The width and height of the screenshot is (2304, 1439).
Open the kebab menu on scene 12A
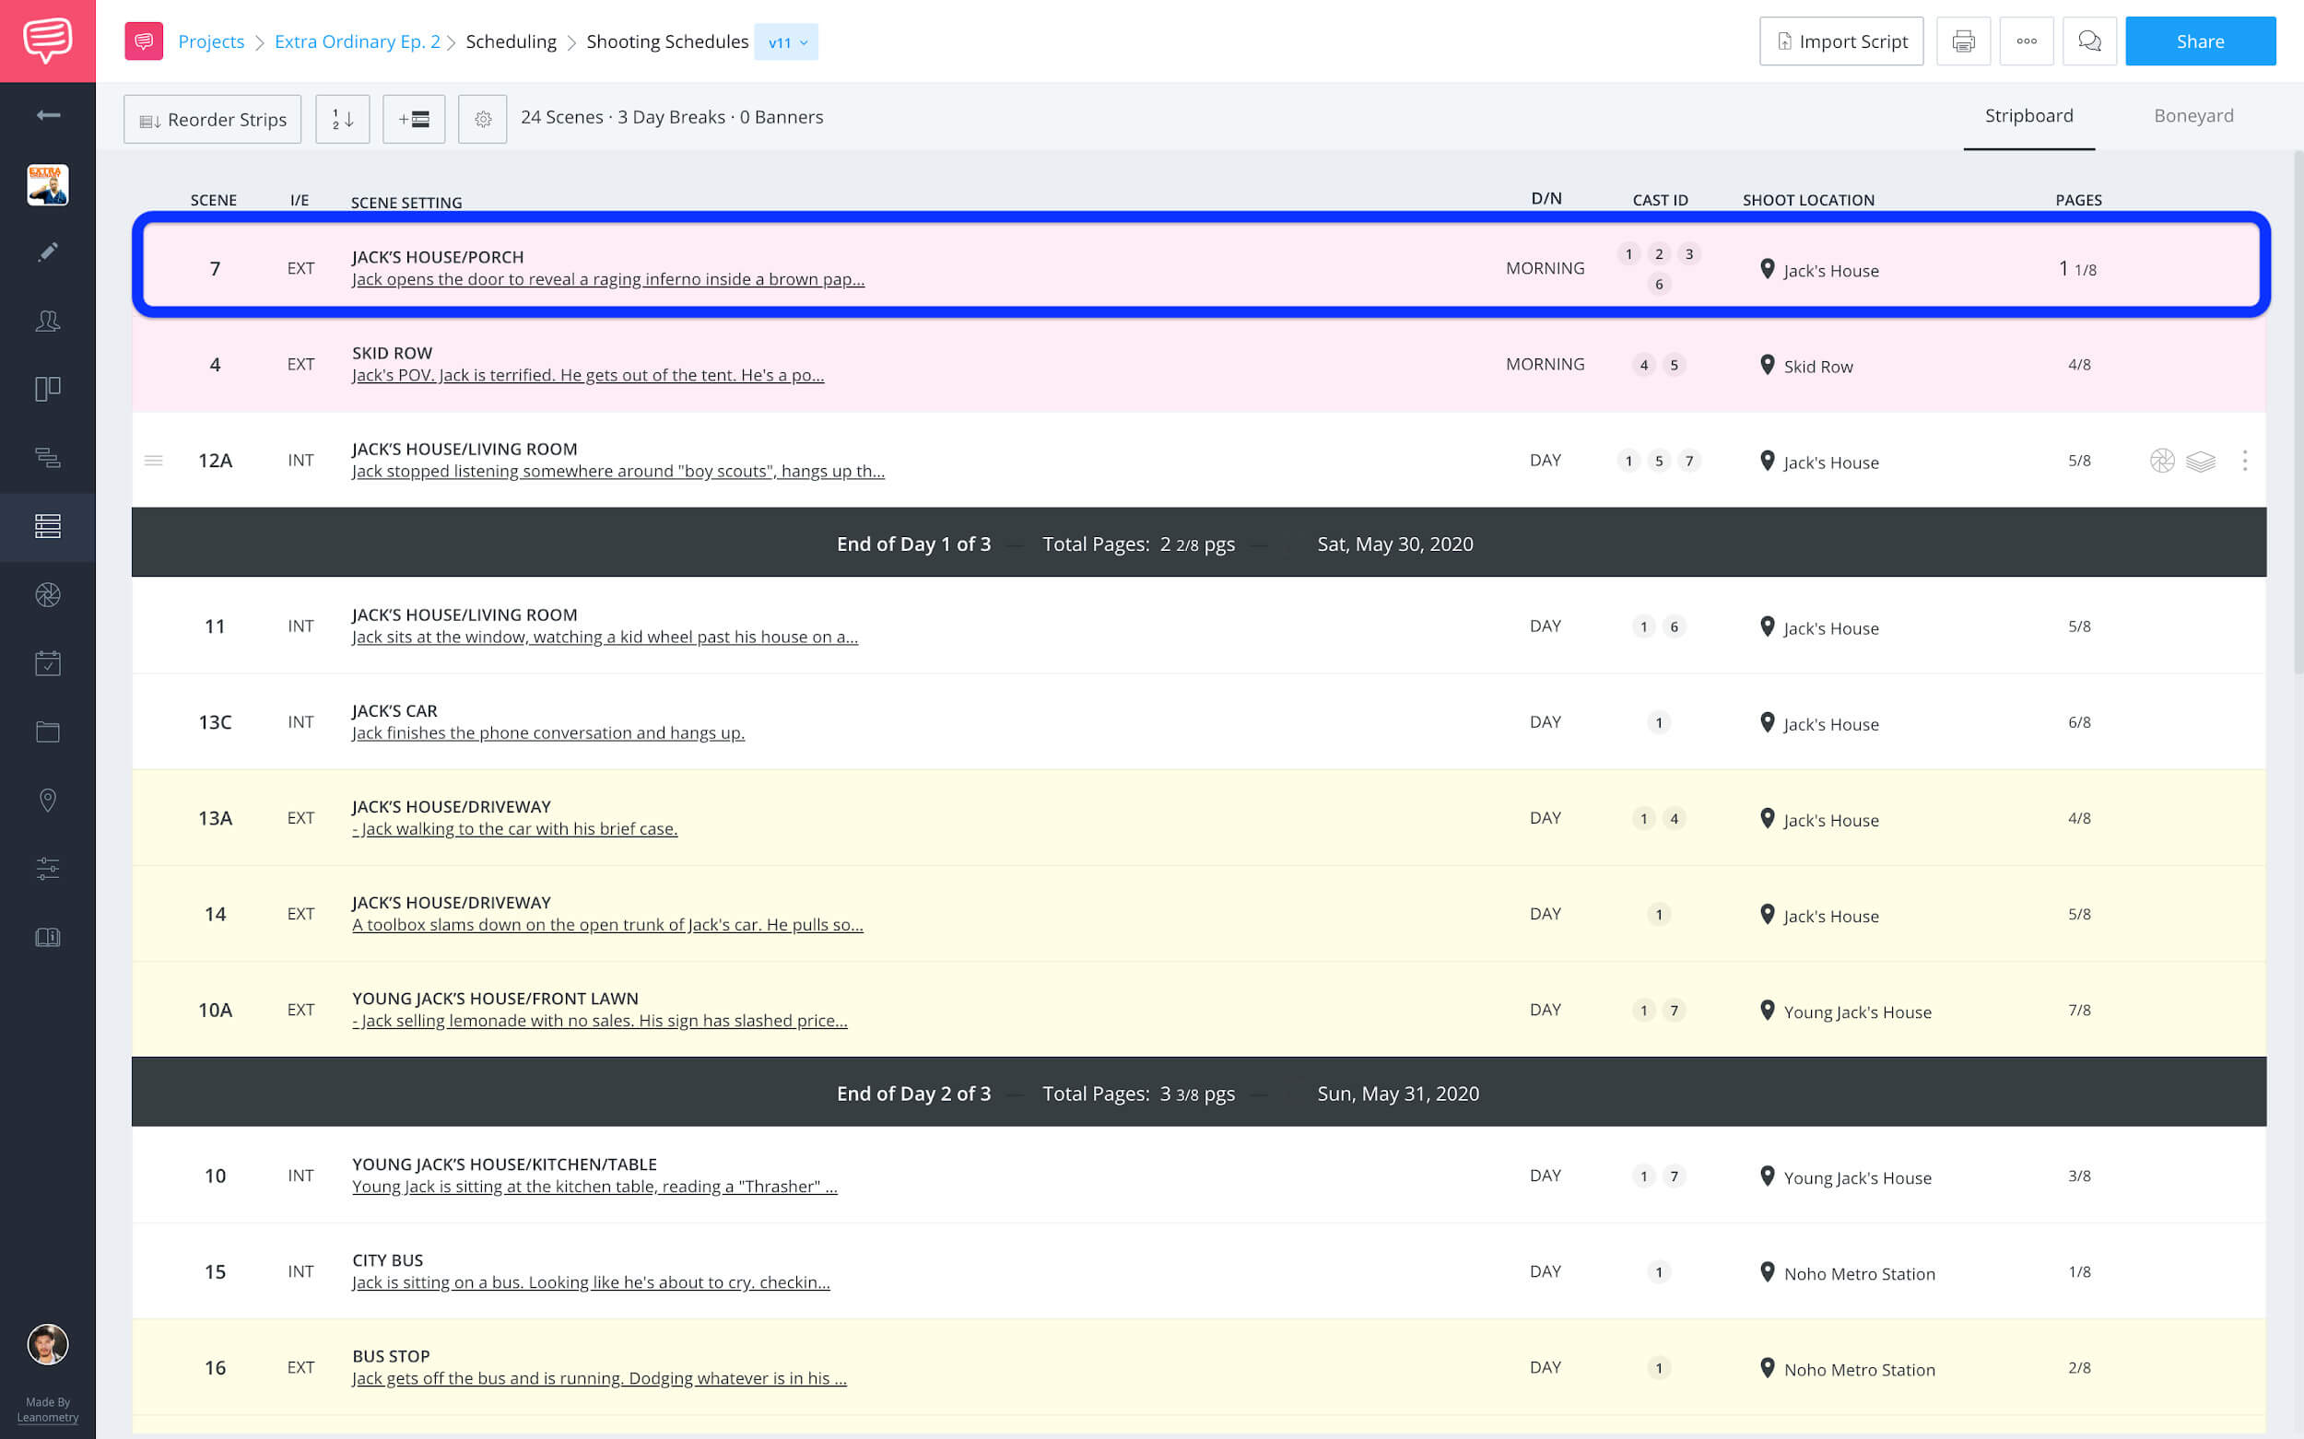pyautogui.click(x=2245, y=461)
